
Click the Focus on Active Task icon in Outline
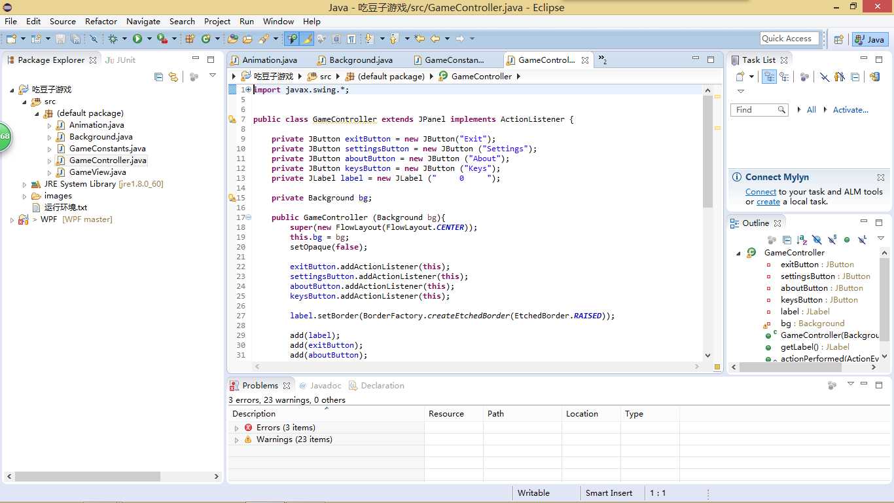[772, 240]
